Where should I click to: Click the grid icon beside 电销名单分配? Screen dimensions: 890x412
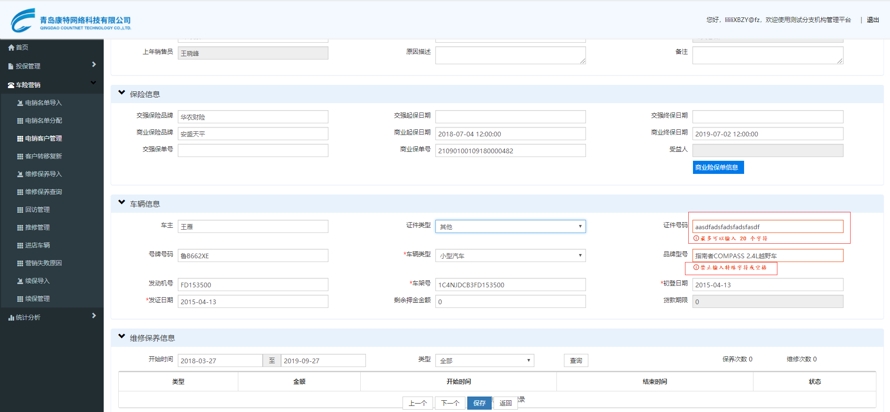click(20, 121)
